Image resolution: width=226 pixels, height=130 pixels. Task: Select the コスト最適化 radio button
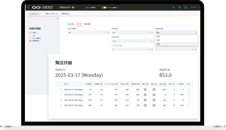pyautogui.click(x=30, y=38)
